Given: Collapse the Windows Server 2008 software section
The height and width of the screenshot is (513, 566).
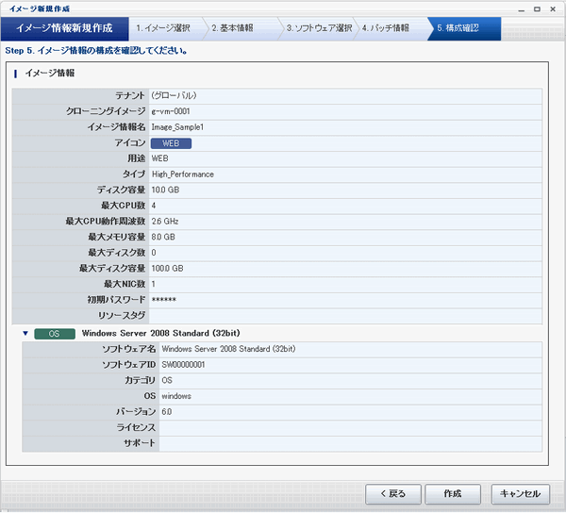Looking at the screenshot, I should (x=25, y=333).
